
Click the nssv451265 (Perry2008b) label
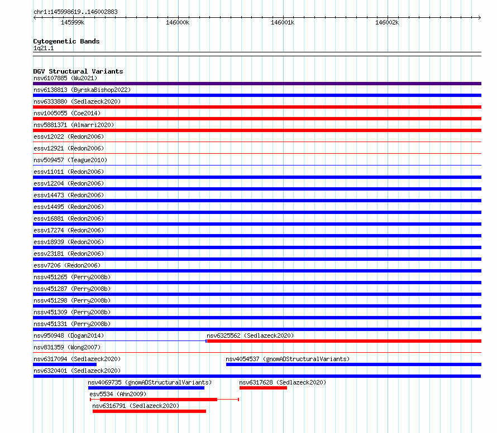[72, 277]
